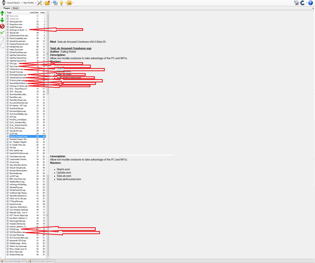Uncheck the LB Lady Ritual.esp plugin
Screen dimensions: 315x263
(x=8, y=235)
